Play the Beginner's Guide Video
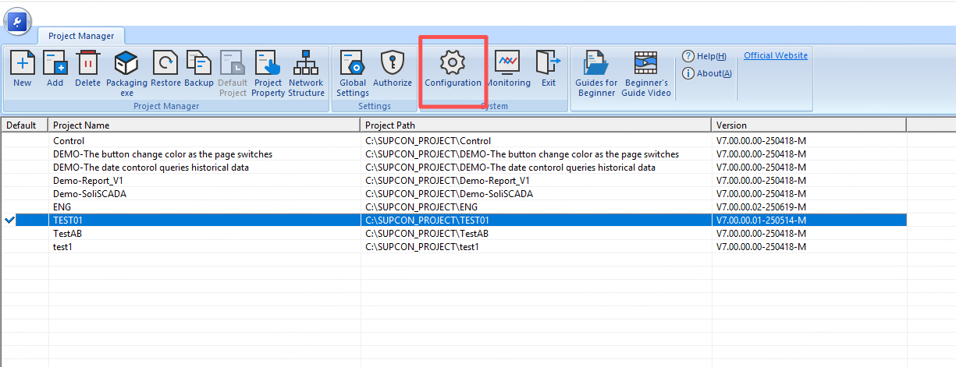956x367 pixels. pos(645,64)
